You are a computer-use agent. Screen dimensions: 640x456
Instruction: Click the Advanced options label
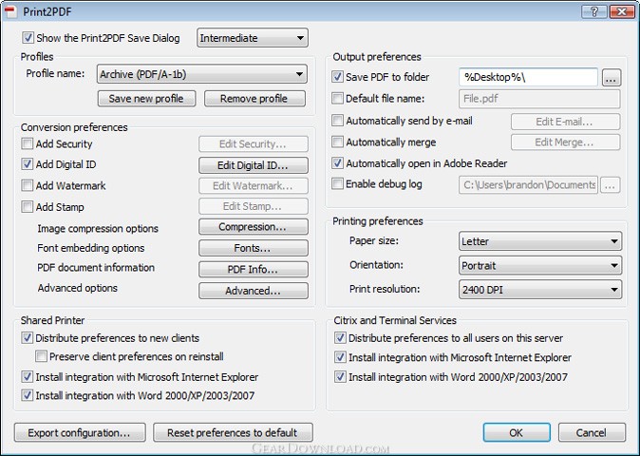[x=78, y=288]
